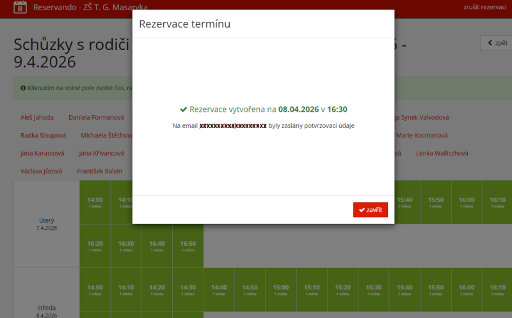Pick Wednesday 14:40 time slot
Image resolution: width=512 pixels, height=318 pixels.
pos(219,290)
